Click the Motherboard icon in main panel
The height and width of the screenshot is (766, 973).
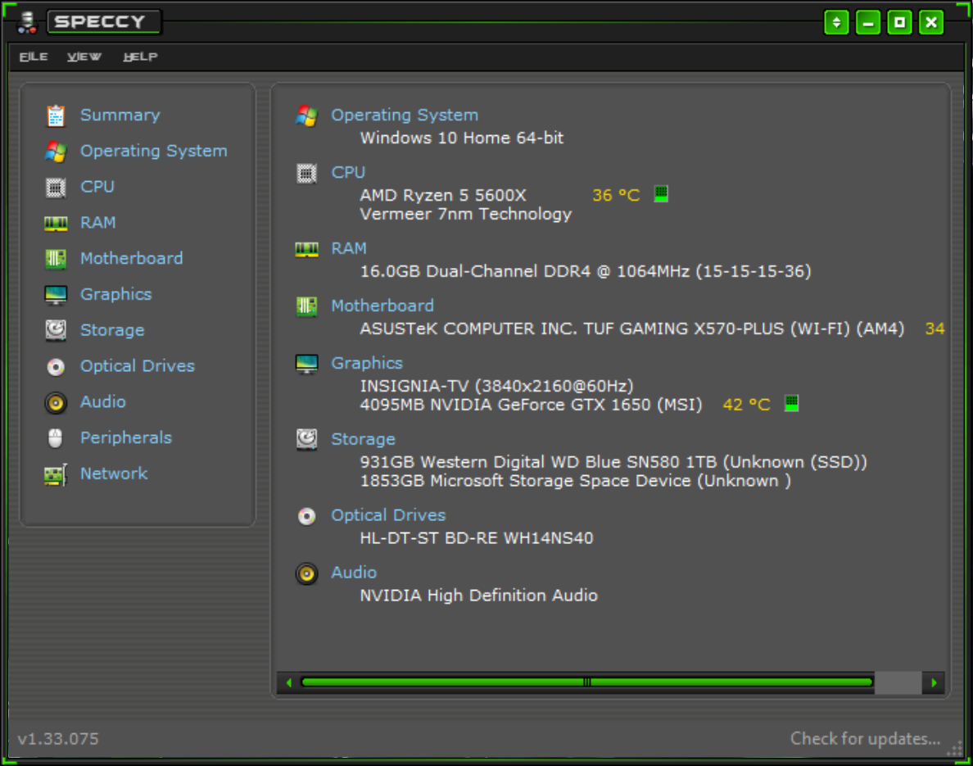(306, 306)
